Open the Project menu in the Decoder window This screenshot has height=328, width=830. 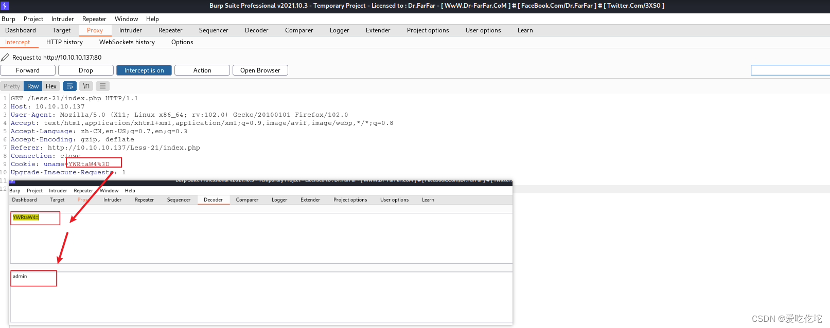(34, 191)
